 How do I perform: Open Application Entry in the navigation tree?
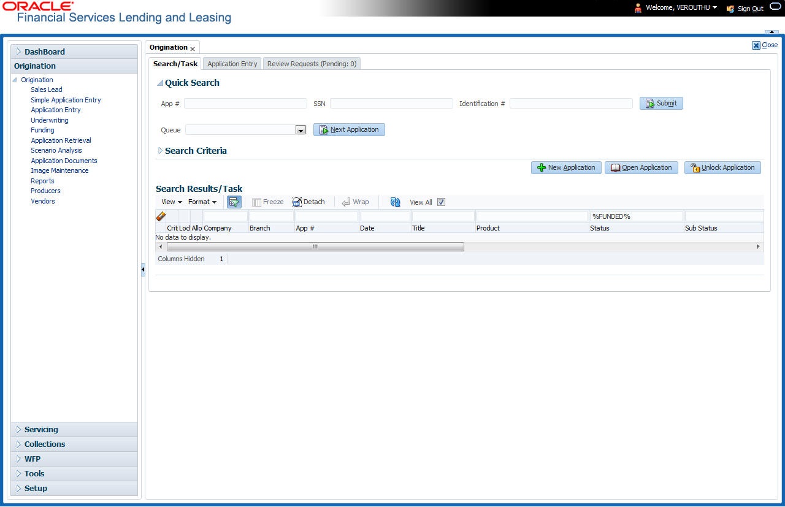click(56, 110)
